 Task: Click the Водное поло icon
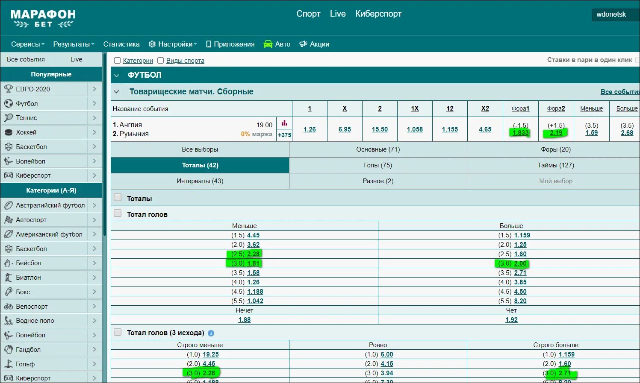click(x=9, y=321)
